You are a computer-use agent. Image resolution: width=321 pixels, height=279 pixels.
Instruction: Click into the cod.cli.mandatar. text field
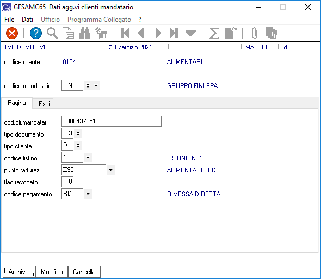[112, 121]
